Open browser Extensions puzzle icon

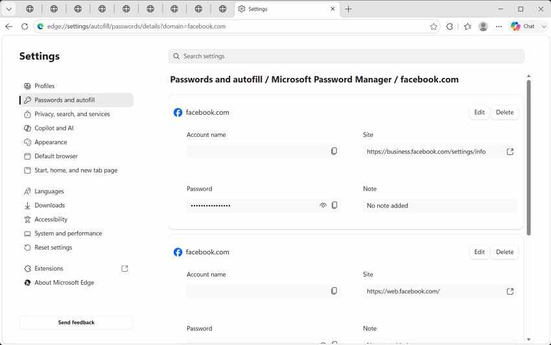coord(449,27)
